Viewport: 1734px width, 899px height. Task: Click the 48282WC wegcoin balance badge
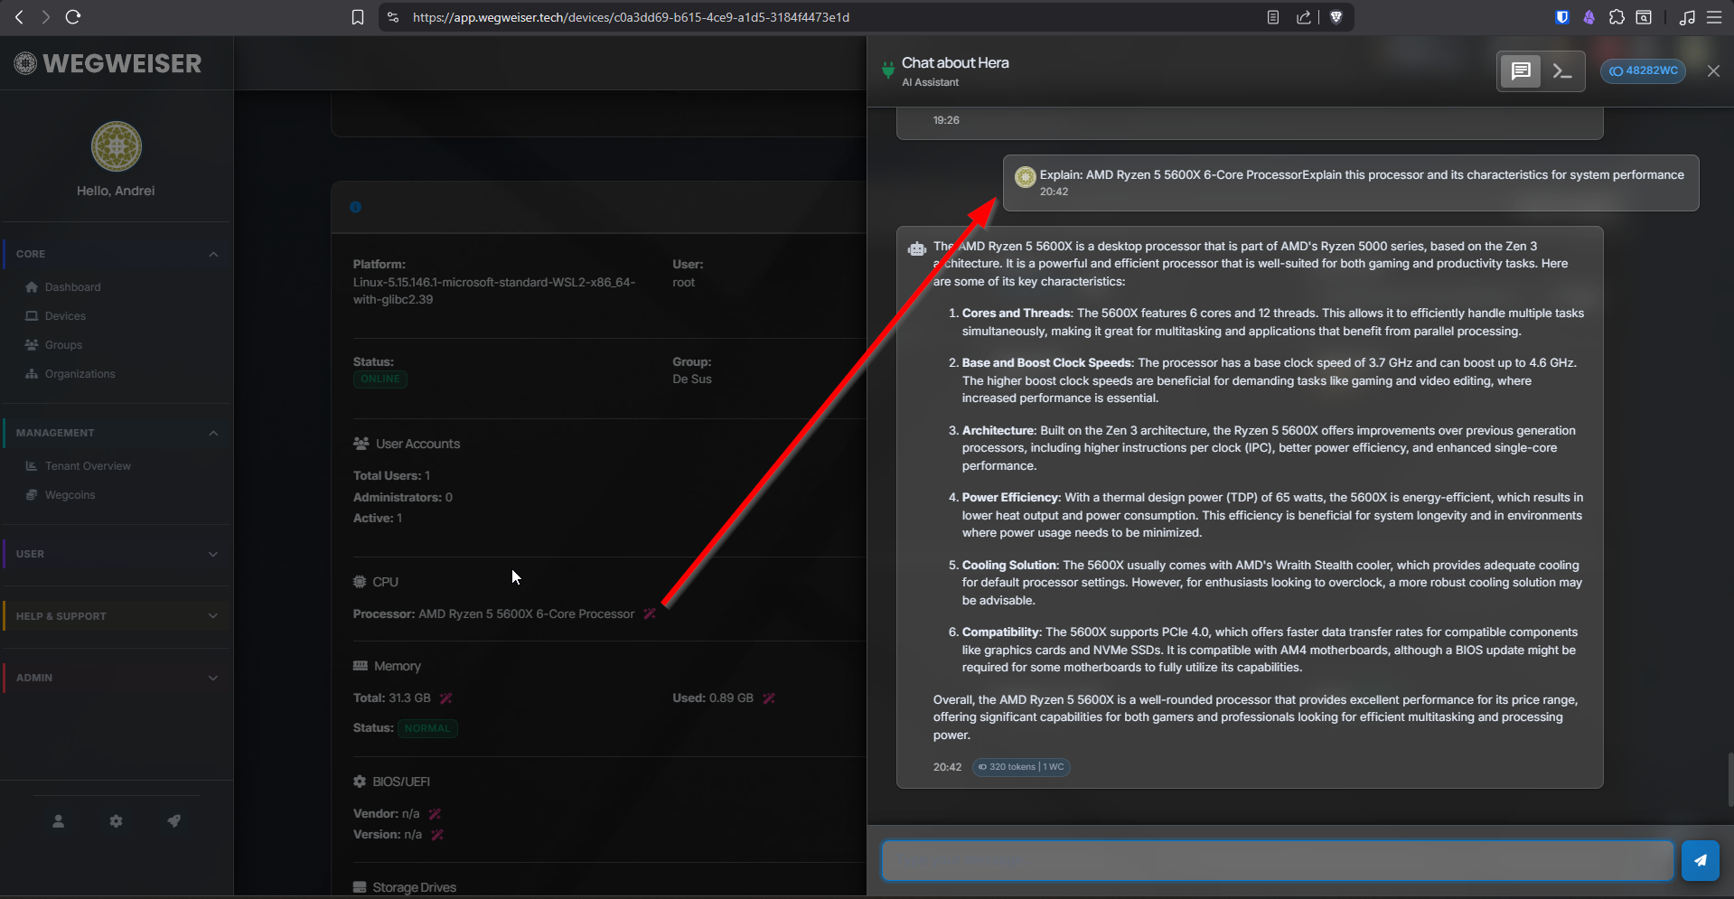1643,70
